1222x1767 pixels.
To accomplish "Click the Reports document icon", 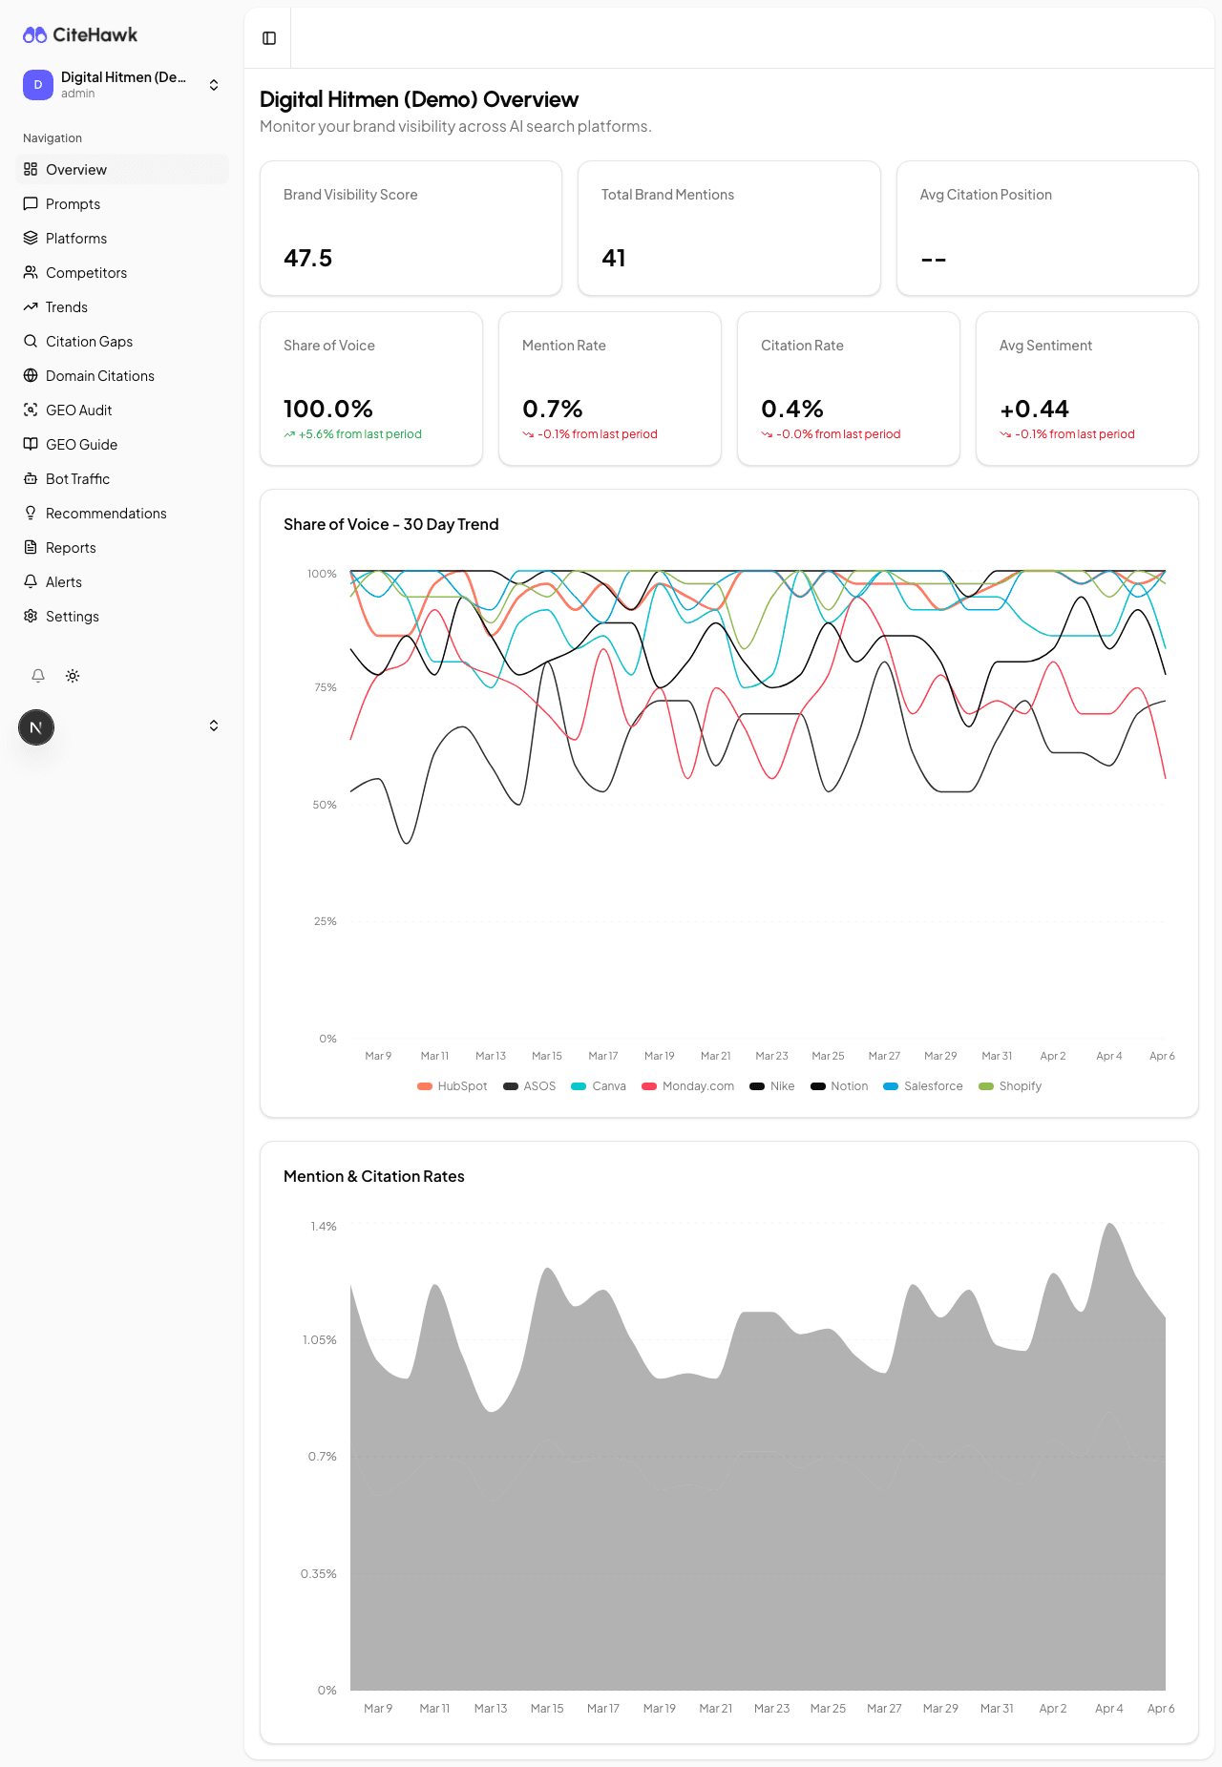I will click(31, 547).
